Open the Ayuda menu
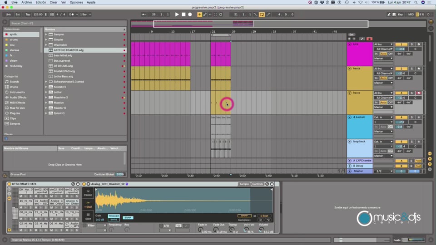436x245 pixels. coord(91,2)
